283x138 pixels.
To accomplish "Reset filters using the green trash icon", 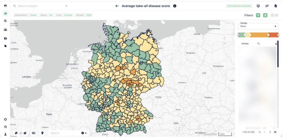I will [x=265, y=15].
